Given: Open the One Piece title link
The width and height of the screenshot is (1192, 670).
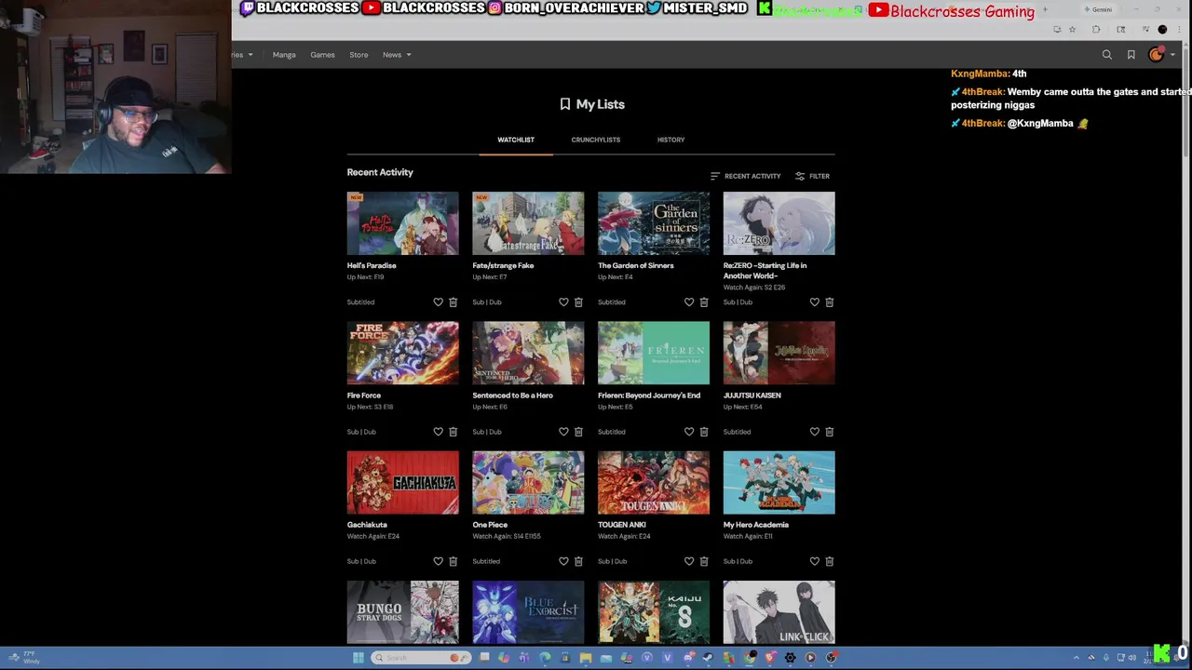Looking at the screenshot, I should tap(490, 525).
